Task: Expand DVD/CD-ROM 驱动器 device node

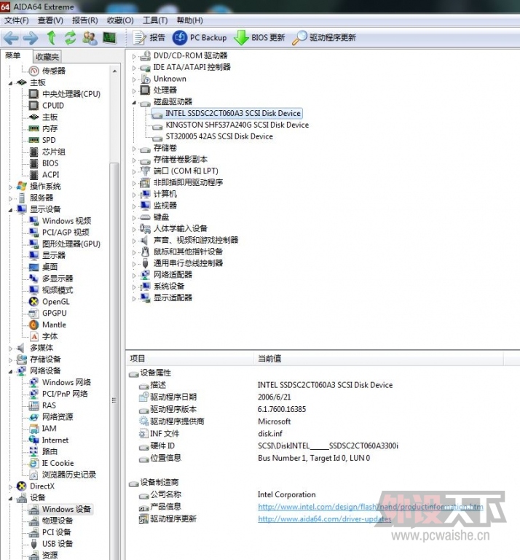Action: point(134,56)
